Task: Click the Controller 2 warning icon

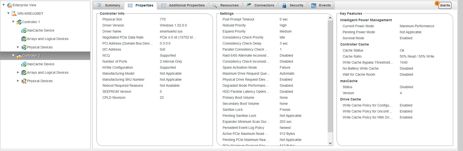Action: pyautogui.click(x=19, y=56)
